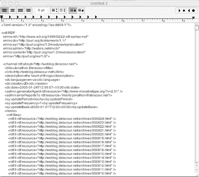Click the archives/000816.html resource line

pyautogui.click(x=62, y=150)
